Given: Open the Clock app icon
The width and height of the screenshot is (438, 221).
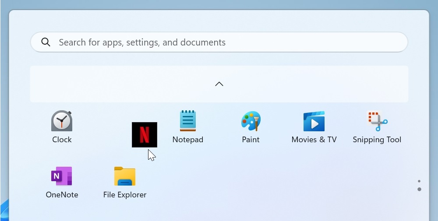Looking at the screenshot, I should click(62, 121).
